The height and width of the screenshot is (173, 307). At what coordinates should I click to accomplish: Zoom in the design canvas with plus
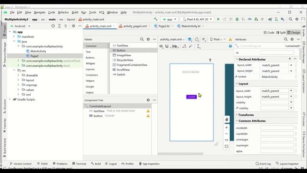click(x=226, y=127)
